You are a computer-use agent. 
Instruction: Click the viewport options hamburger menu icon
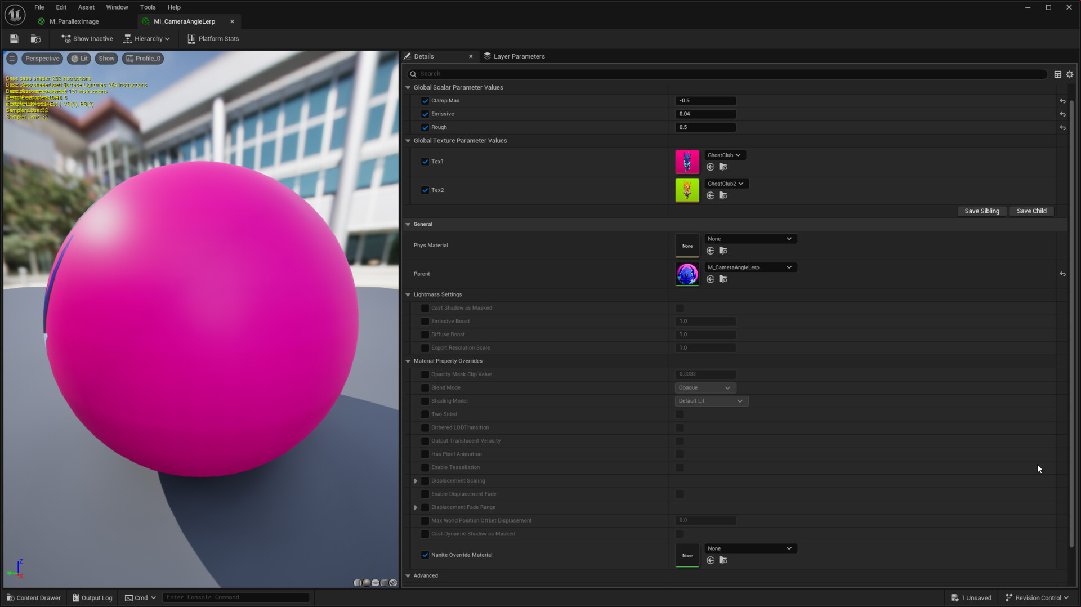click(12, 59)
